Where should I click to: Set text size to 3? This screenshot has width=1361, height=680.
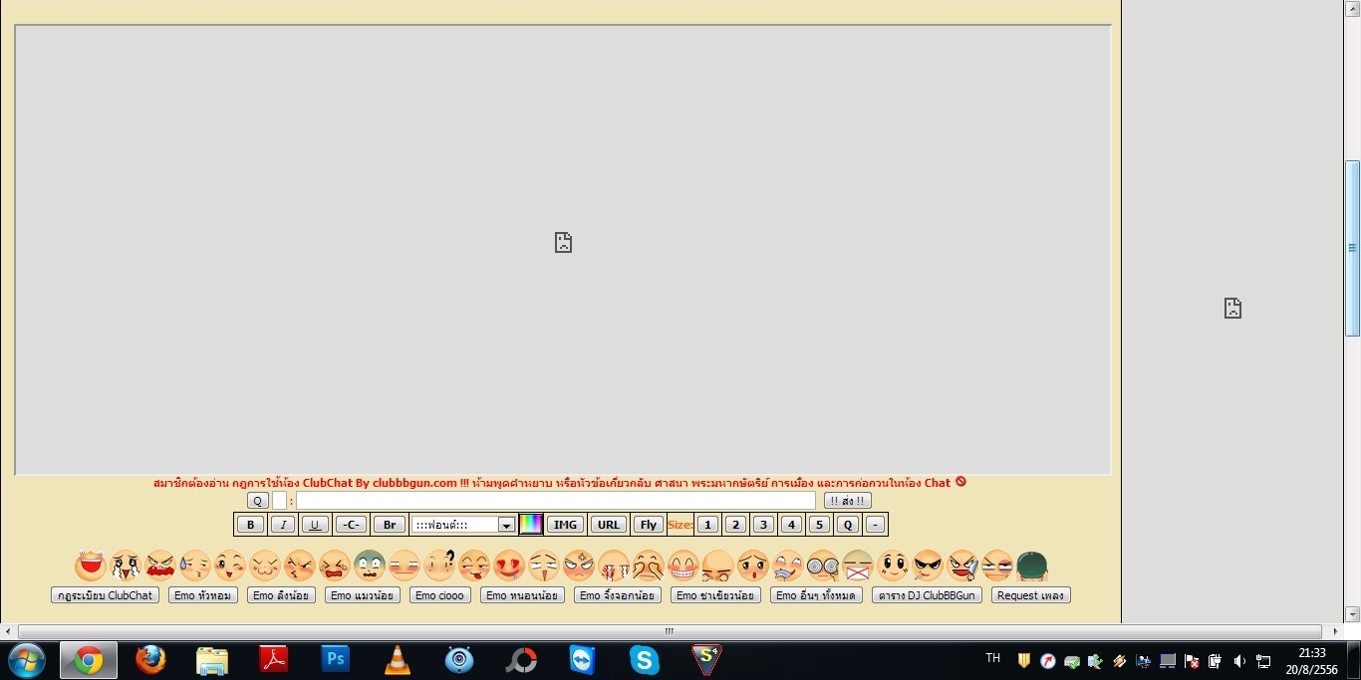[x=763, y=525]
